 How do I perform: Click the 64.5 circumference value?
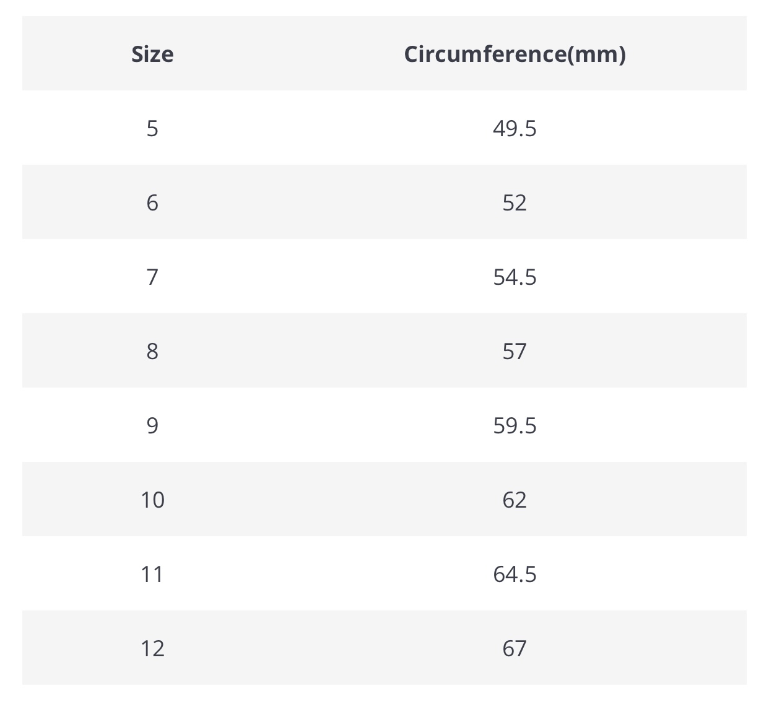click(x=515, y=574)
